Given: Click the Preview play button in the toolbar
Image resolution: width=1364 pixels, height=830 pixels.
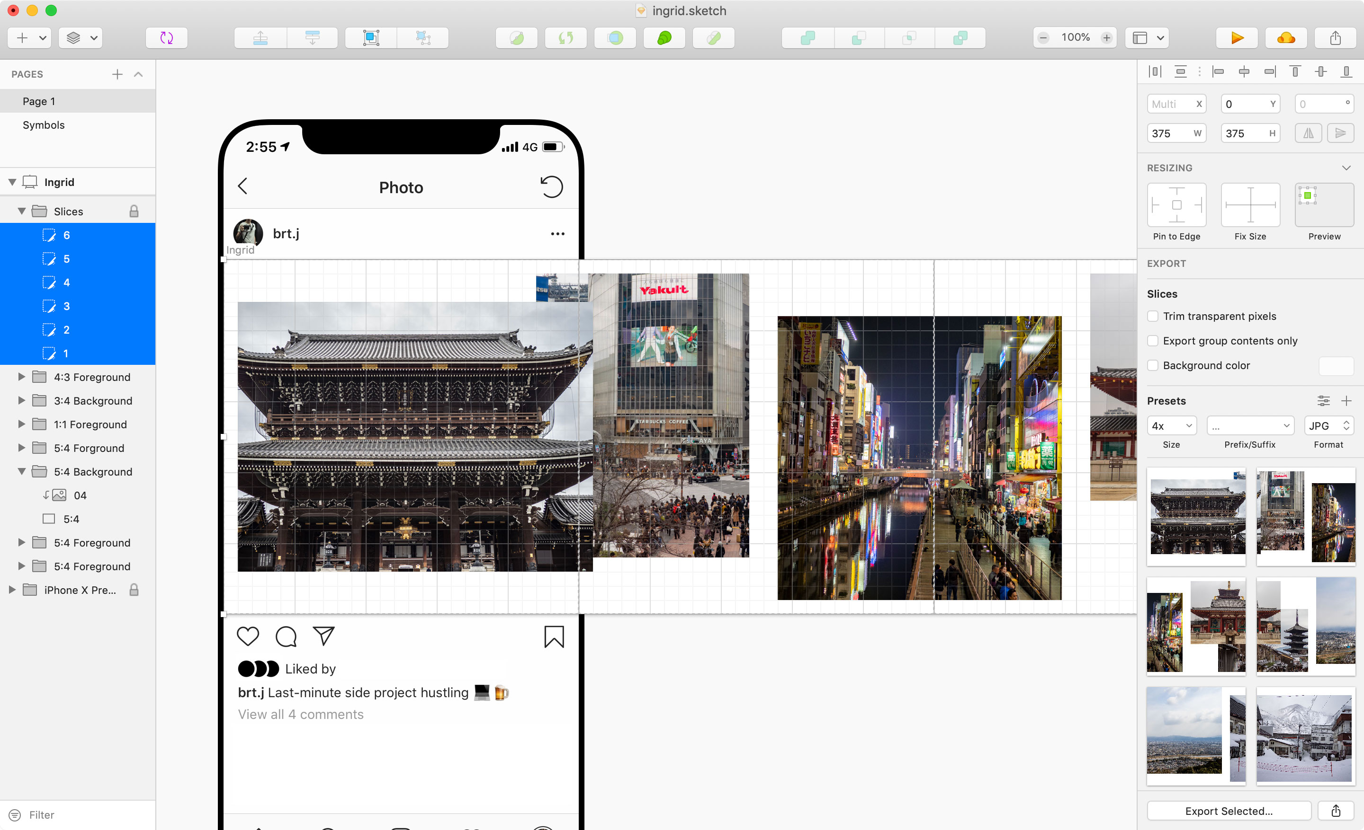Looking at the screenshot, I should tap(1236, 37).
